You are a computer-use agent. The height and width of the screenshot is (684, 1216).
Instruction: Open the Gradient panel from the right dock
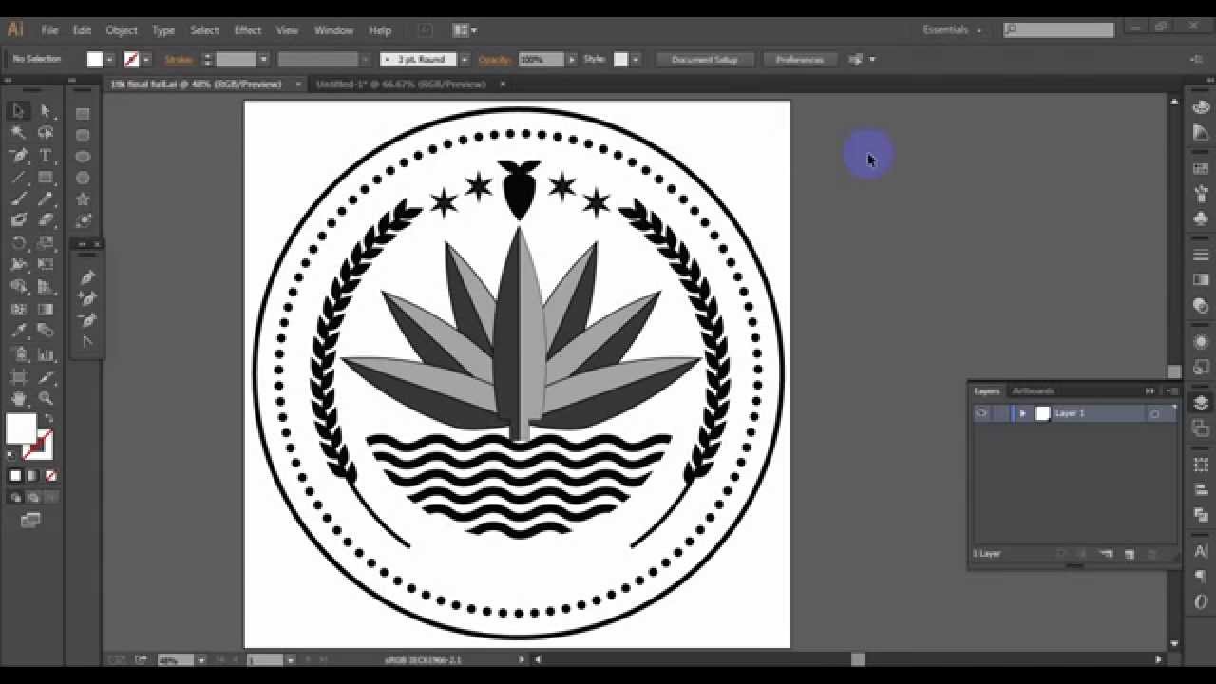1201,279
